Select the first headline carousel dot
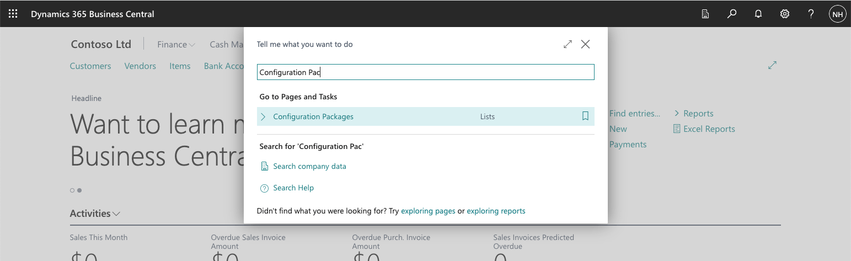Image resolution: width=851 pixels, height=261 pixels. click(72, 190)
